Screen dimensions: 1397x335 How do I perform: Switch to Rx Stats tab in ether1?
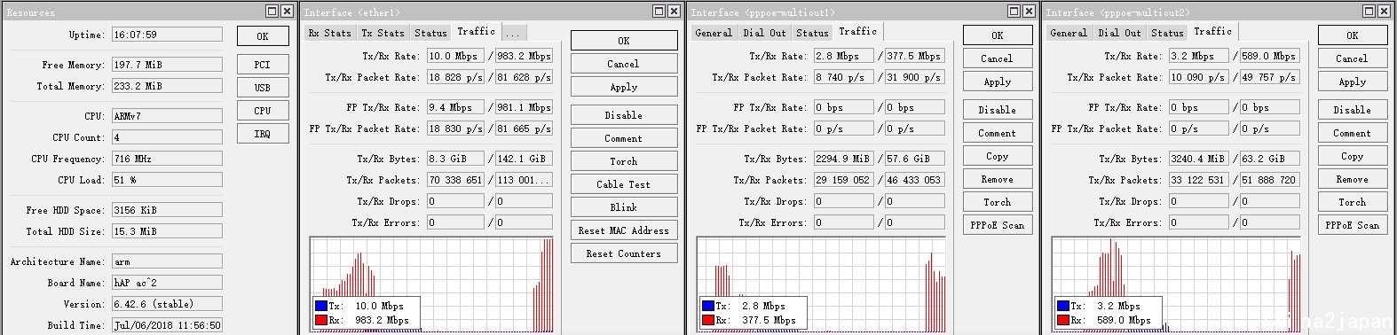pos(329,33)
